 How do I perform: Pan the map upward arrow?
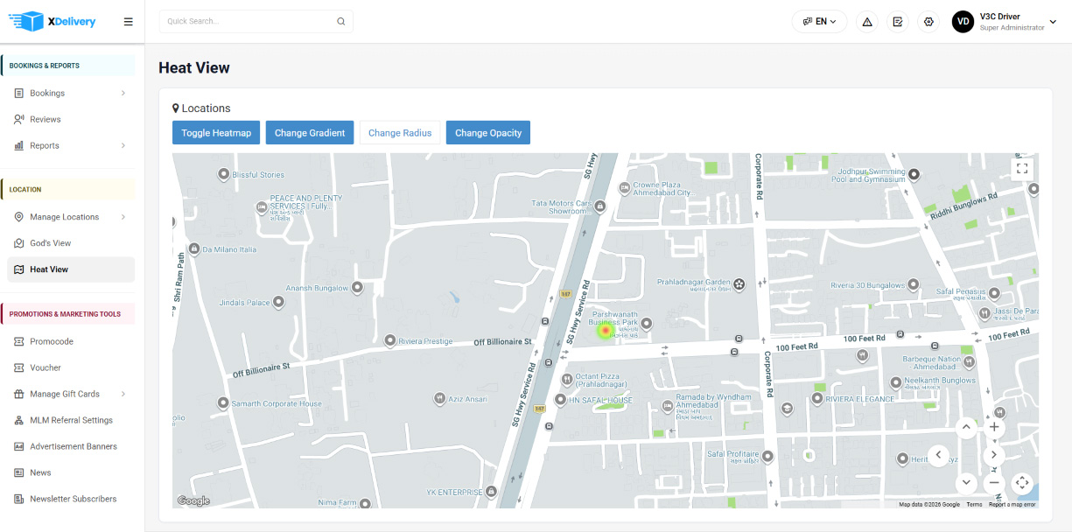pos(966,428)
